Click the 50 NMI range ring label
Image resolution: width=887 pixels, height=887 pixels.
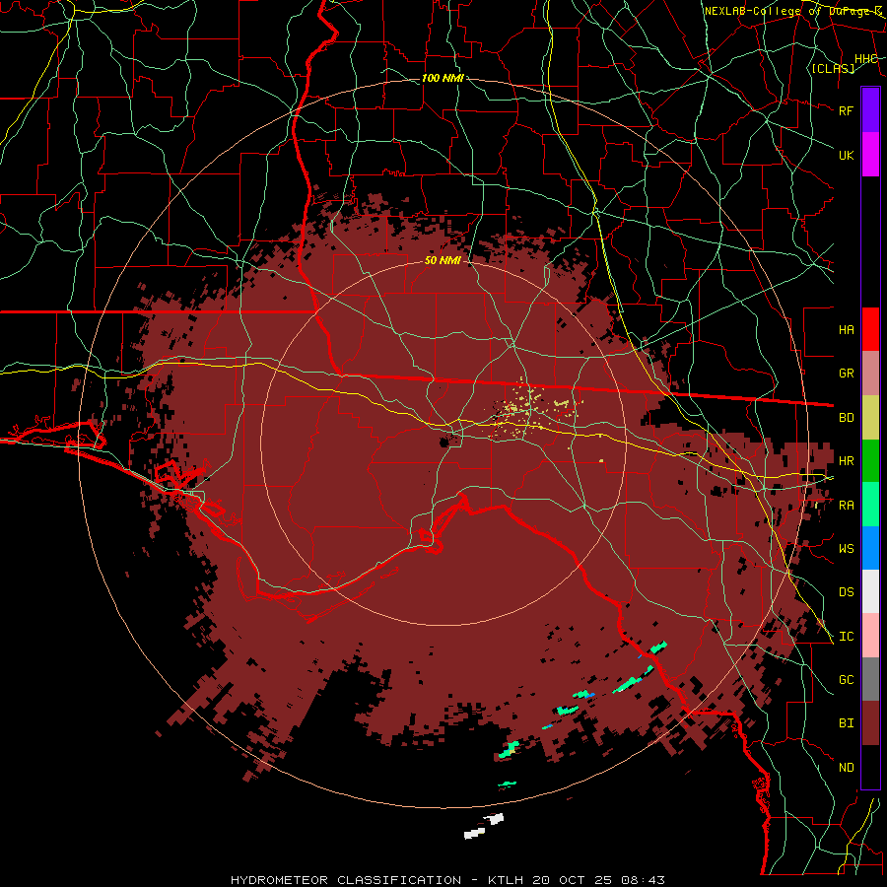point(443,261)
